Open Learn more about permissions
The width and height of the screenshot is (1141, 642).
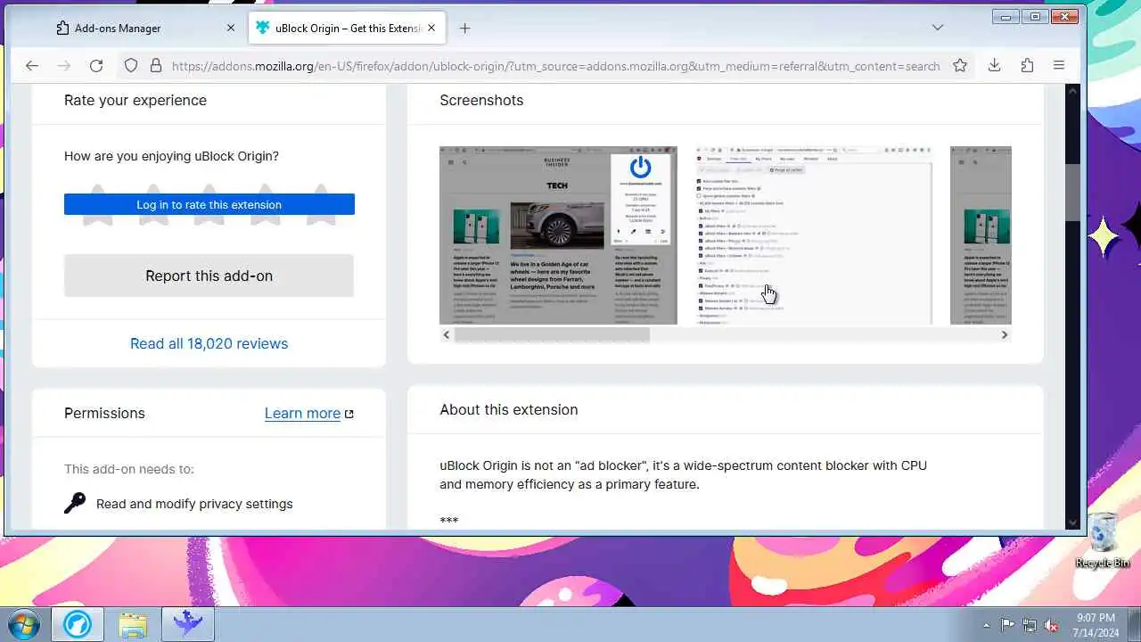tap(302, 413)
